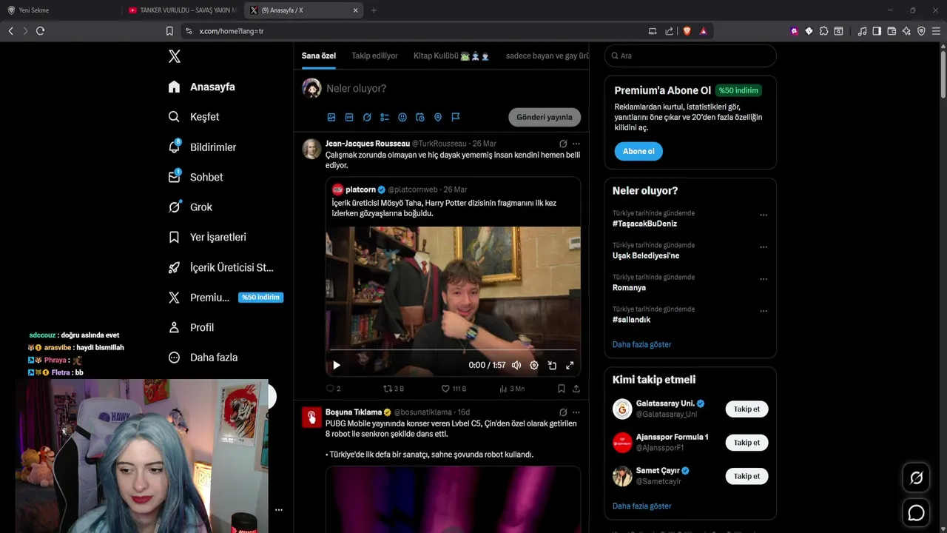Open video settings gear

point(534,365)
